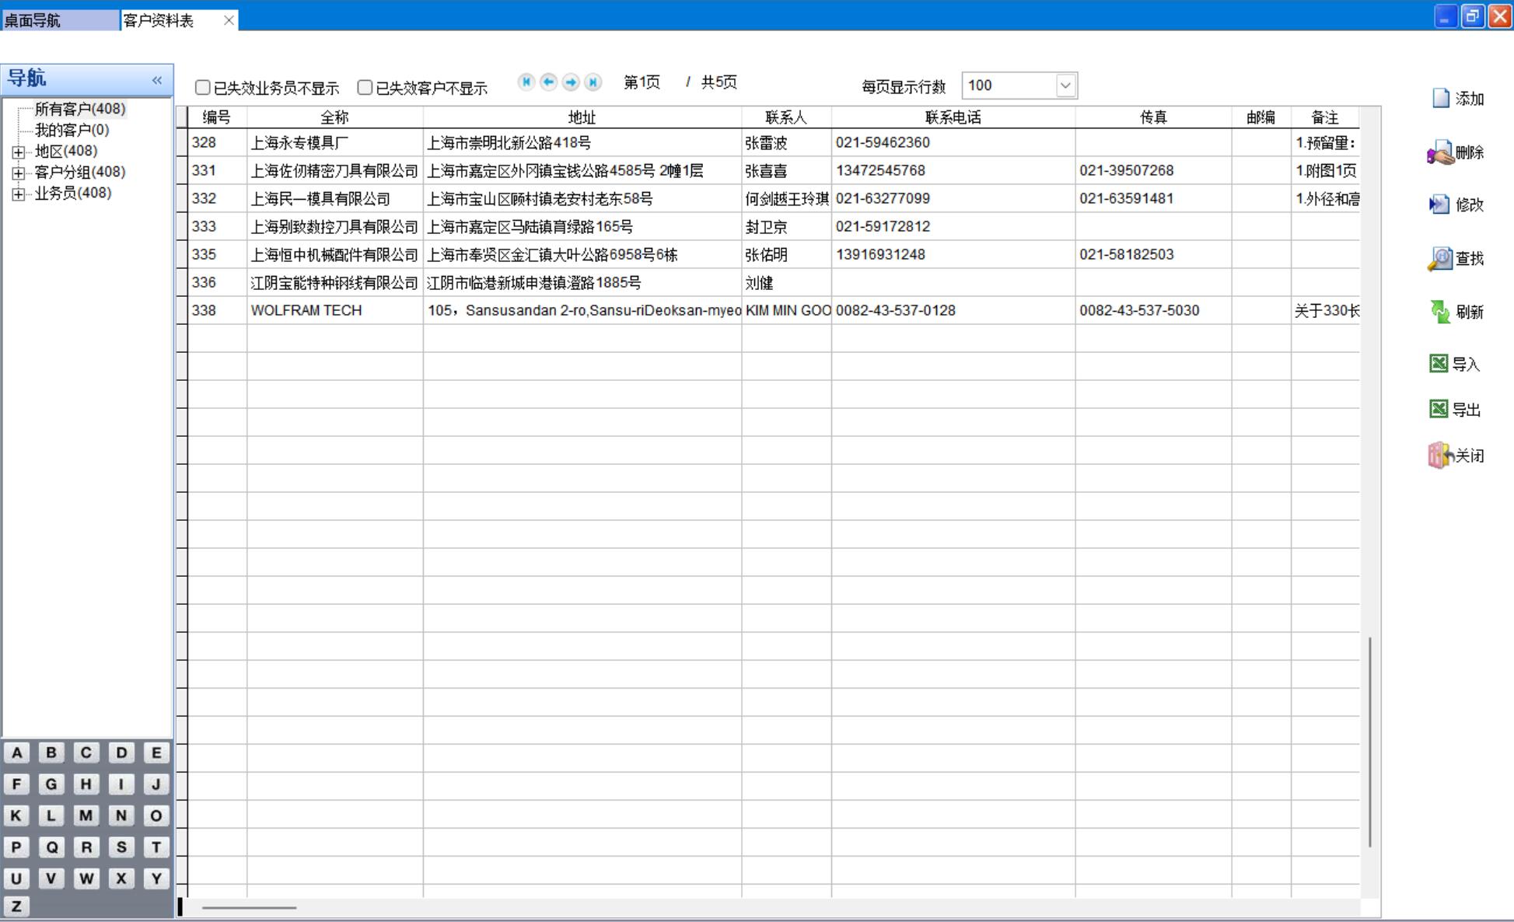Click the vertical scrollbar thumb
This screenshot has height=922, width=1514.
coord(1369,742)
